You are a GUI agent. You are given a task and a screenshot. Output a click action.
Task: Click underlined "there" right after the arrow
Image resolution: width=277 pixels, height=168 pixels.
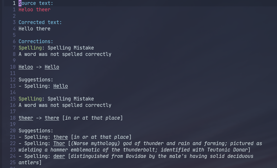(52, 118)
